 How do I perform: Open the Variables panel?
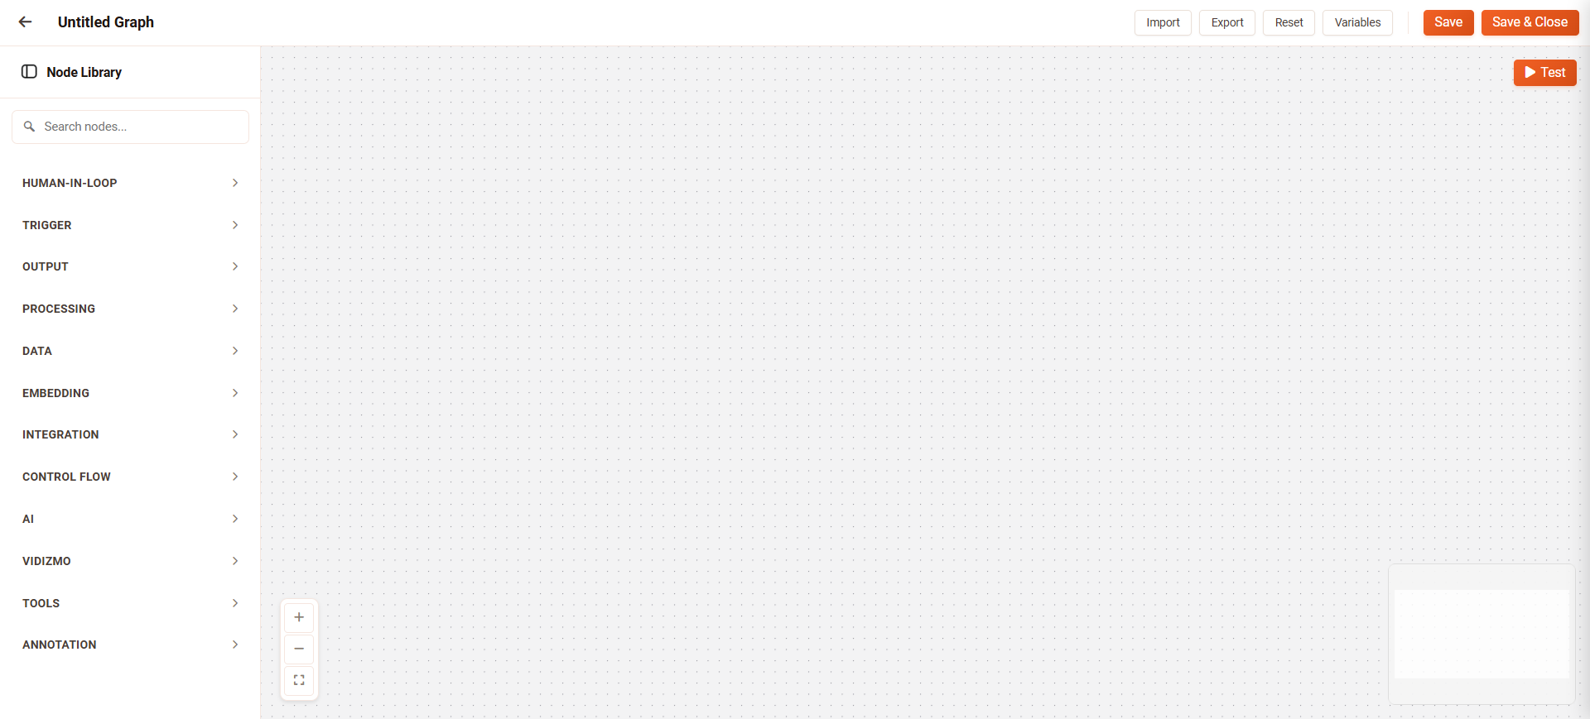click(1357, 22)
